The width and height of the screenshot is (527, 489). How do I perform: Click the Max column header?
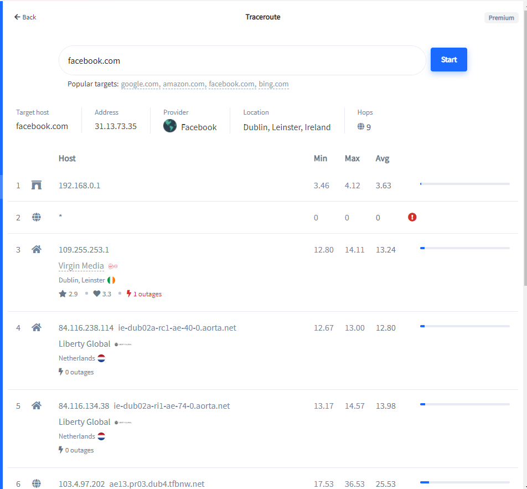(352, 158)
